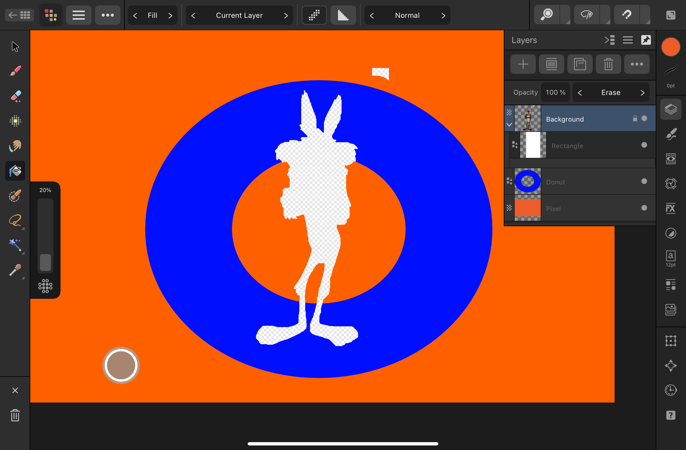This screenshot has width=686, height=450.
Task: Toggle the gradient ramp fill option
Action: [343, 15]
